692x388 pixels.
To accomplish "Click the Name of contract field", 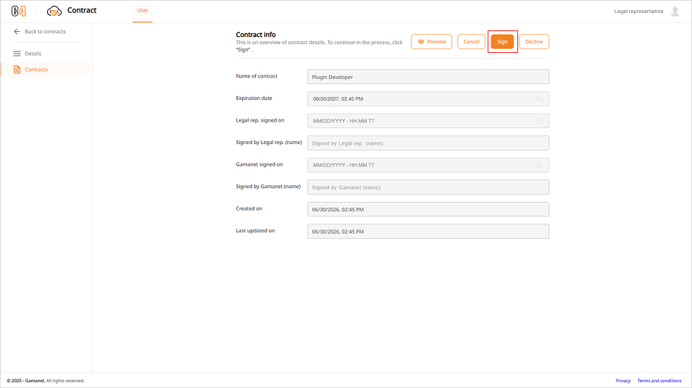I will coord(428,77).
